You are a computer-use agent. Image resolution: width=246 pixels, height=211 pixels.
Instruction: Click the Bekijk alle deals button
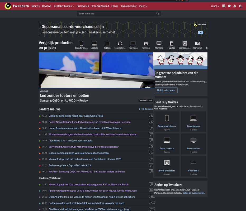point(166,90)
